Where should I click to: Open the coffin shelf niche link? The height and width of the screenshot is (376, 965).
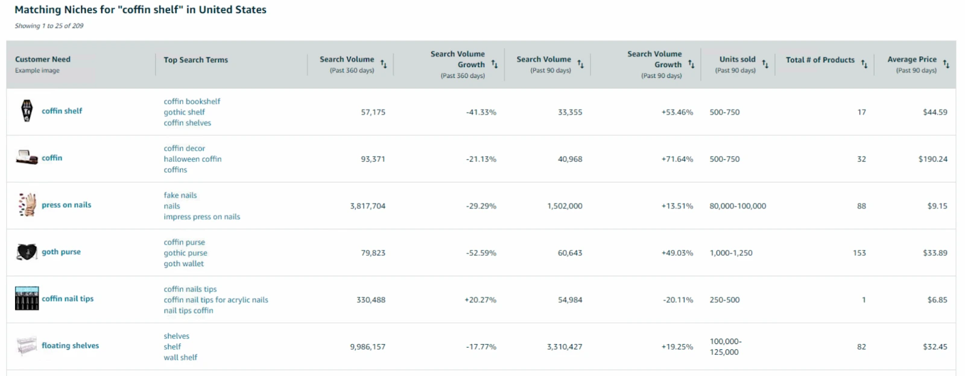(x=62, y=111)
